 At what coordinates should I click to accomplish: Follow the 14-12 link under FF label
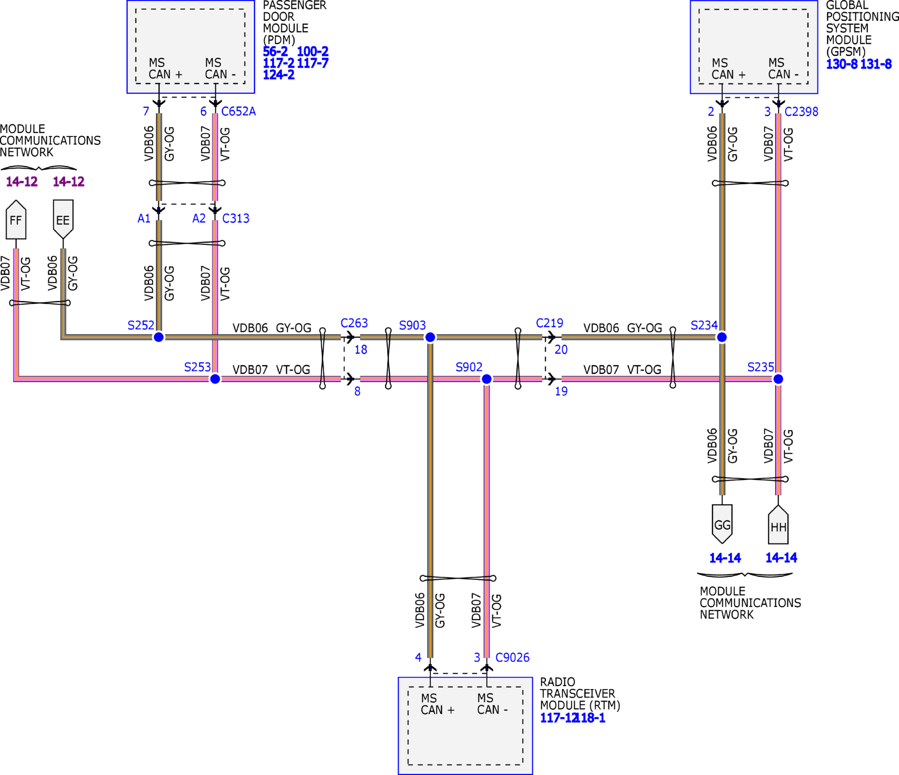click(22, 182)
